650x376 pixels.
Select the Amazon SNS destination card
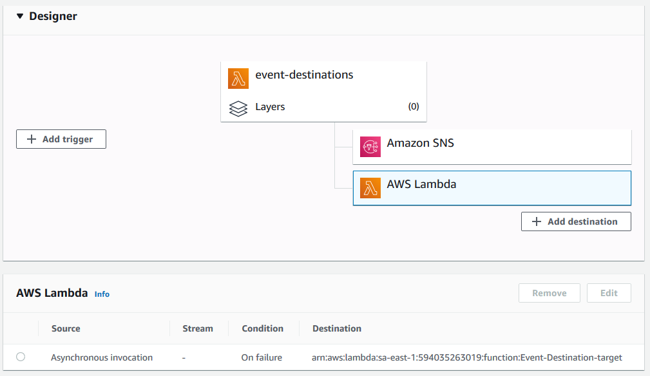492,146
